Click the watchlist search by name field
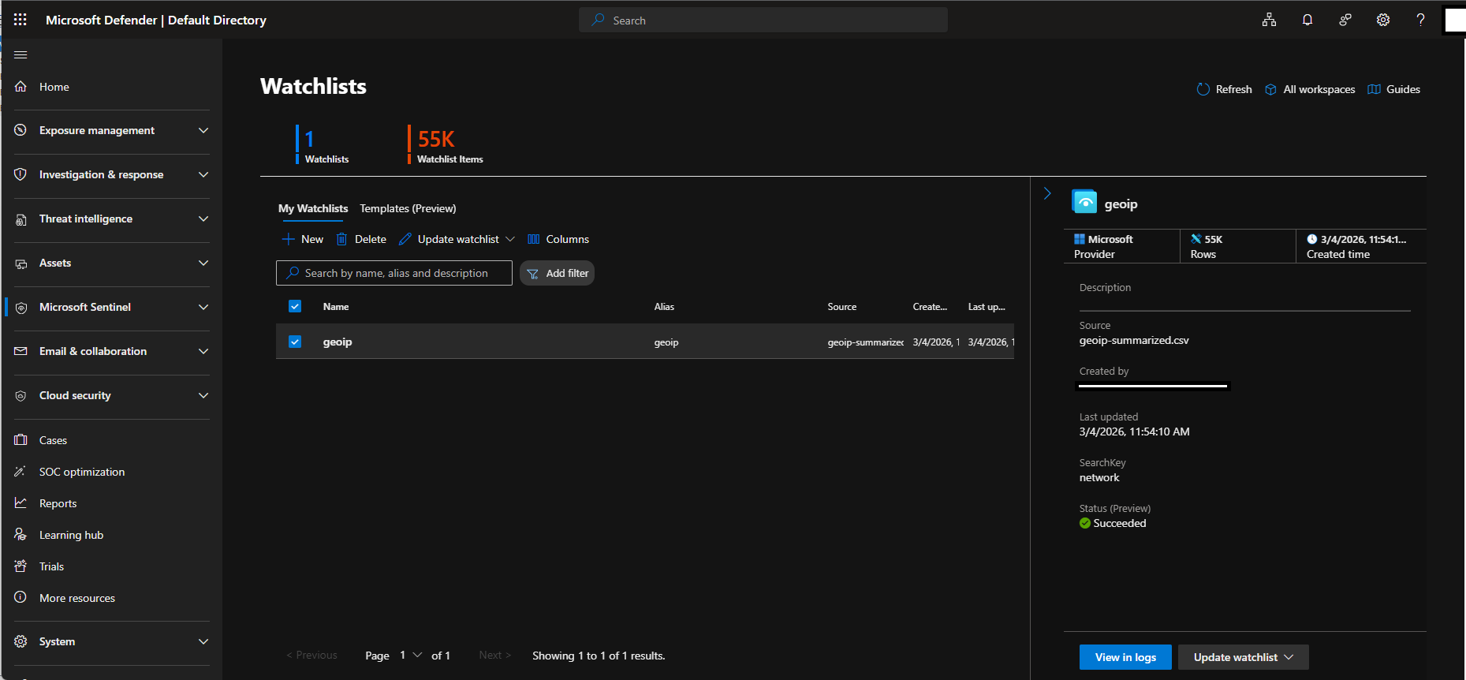1466x680 pixels. pyautogui.click(x=394, y=273)
